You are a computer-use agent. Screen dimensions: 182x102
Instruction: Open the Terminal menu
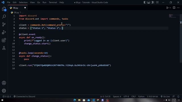53,3
